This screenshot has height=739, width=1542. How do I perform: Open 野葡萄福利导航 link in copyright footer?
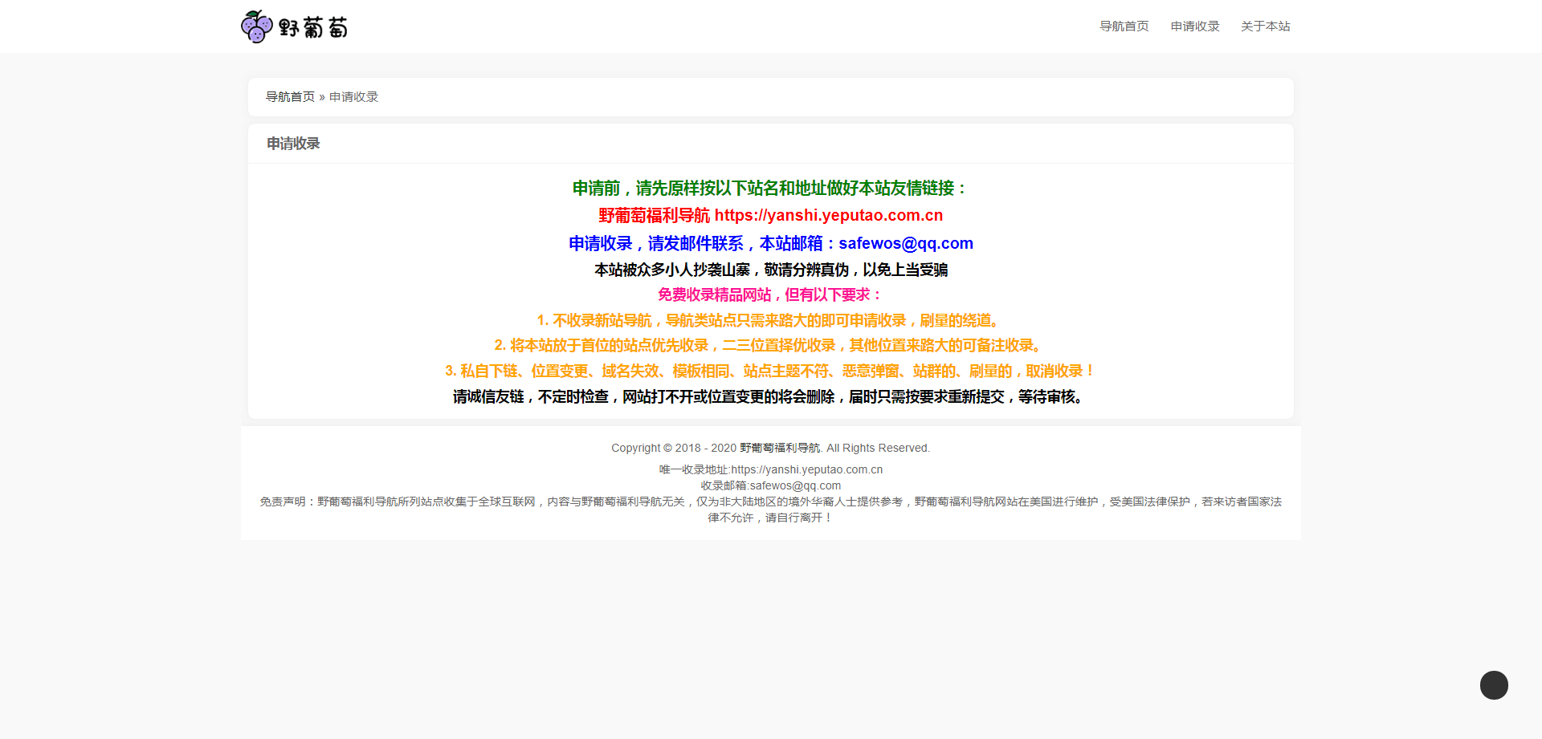click(780, 448)
